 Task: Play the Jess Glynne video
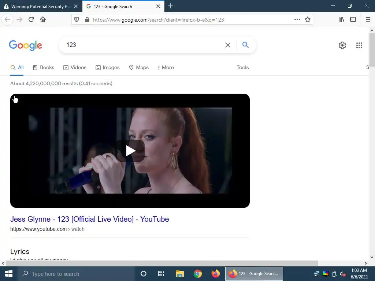point(131,151)
